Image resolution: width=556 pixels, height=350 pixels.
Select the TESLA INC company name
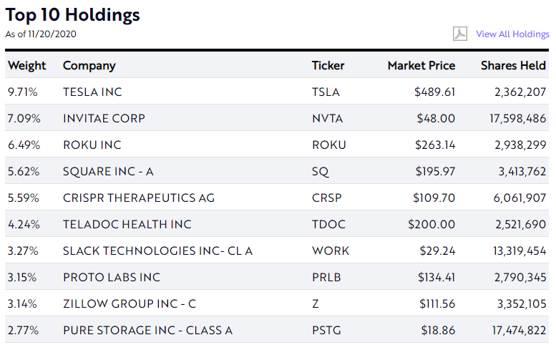92,92
